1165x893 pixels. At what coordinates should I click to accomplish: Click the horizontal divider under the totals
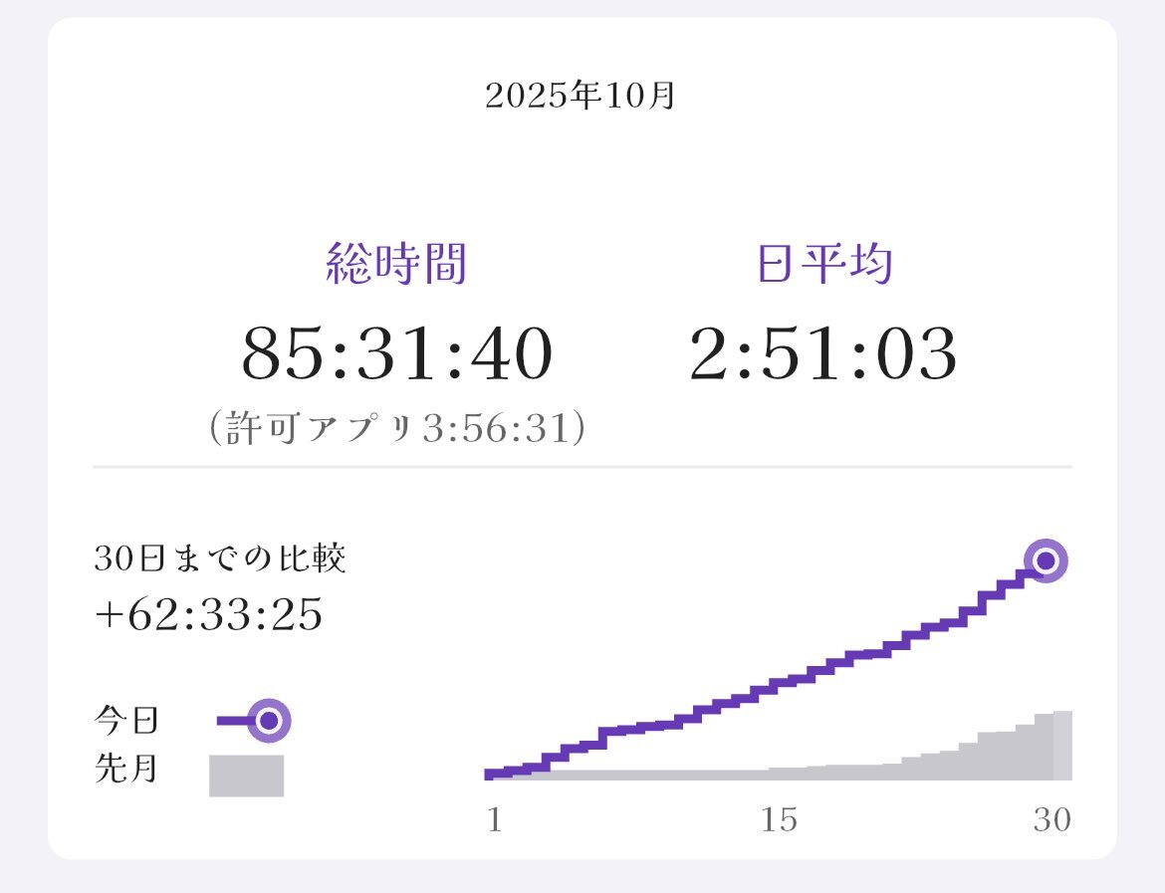pyautogui.click(x=582, y=466)
